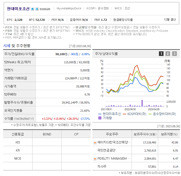The height and width of the screenshot is (176, 181).
Task: Click the KR credit rating row
Action: pyautogui.click(x=47, y=150)
